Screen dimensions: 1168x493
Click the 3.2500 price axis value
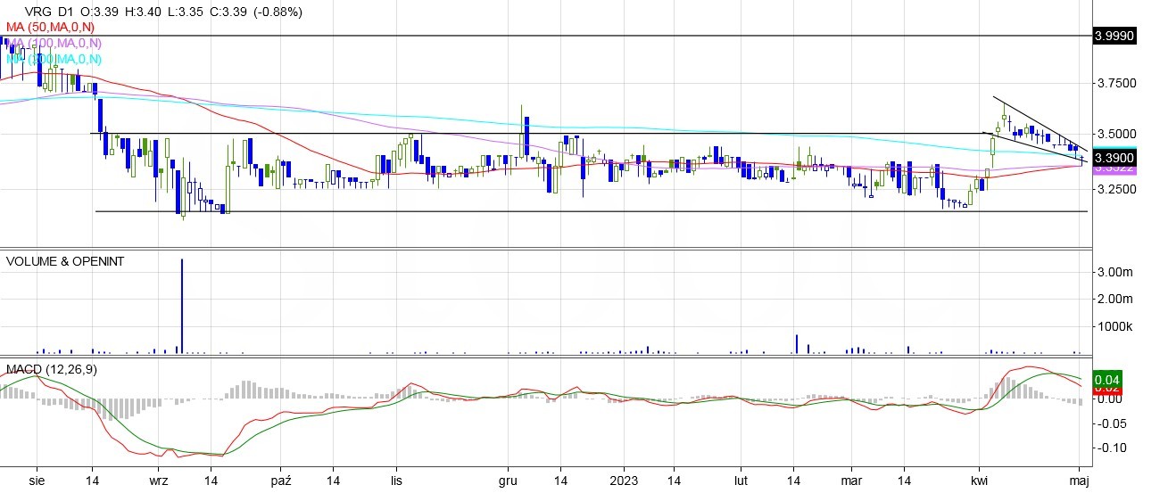click(x=1114, y=190)
